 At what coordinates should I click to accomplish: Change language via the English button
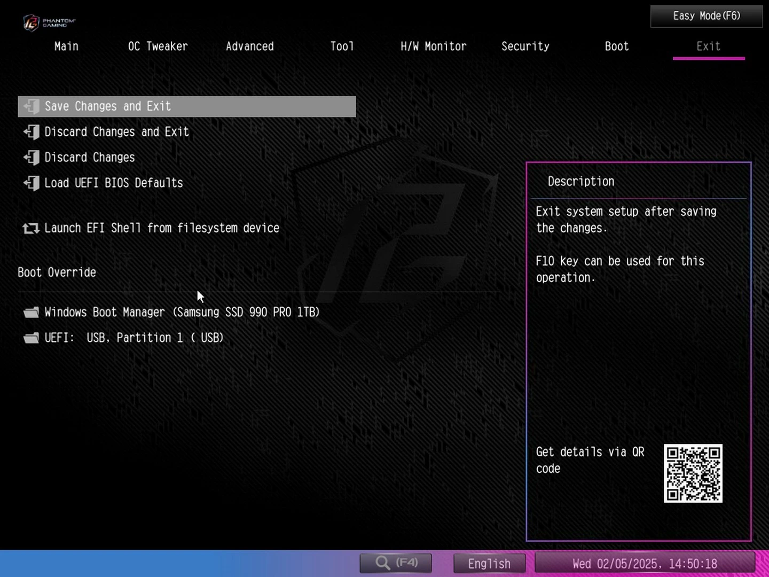489,564
